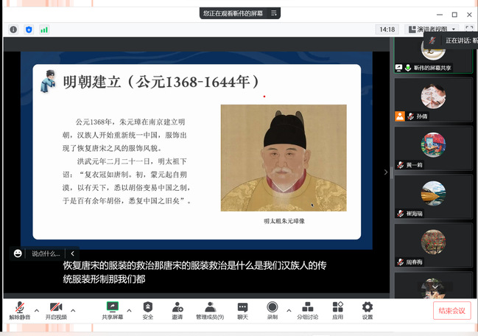Click the red 结束会议 end meeting button

point(451,310)
